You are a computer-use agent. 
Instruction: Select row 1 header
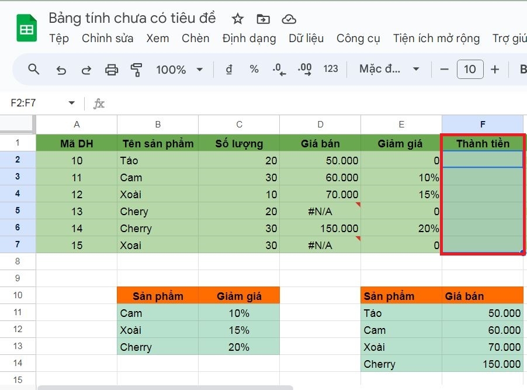[x=18, y=143]
